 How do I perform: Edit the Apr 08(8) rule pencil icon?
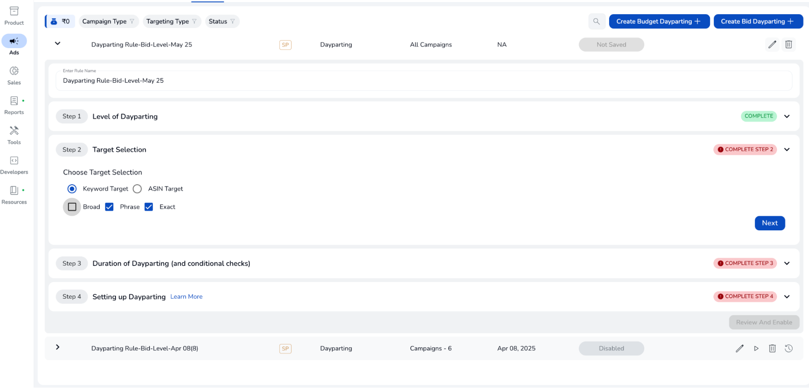(x=739, y=348)
